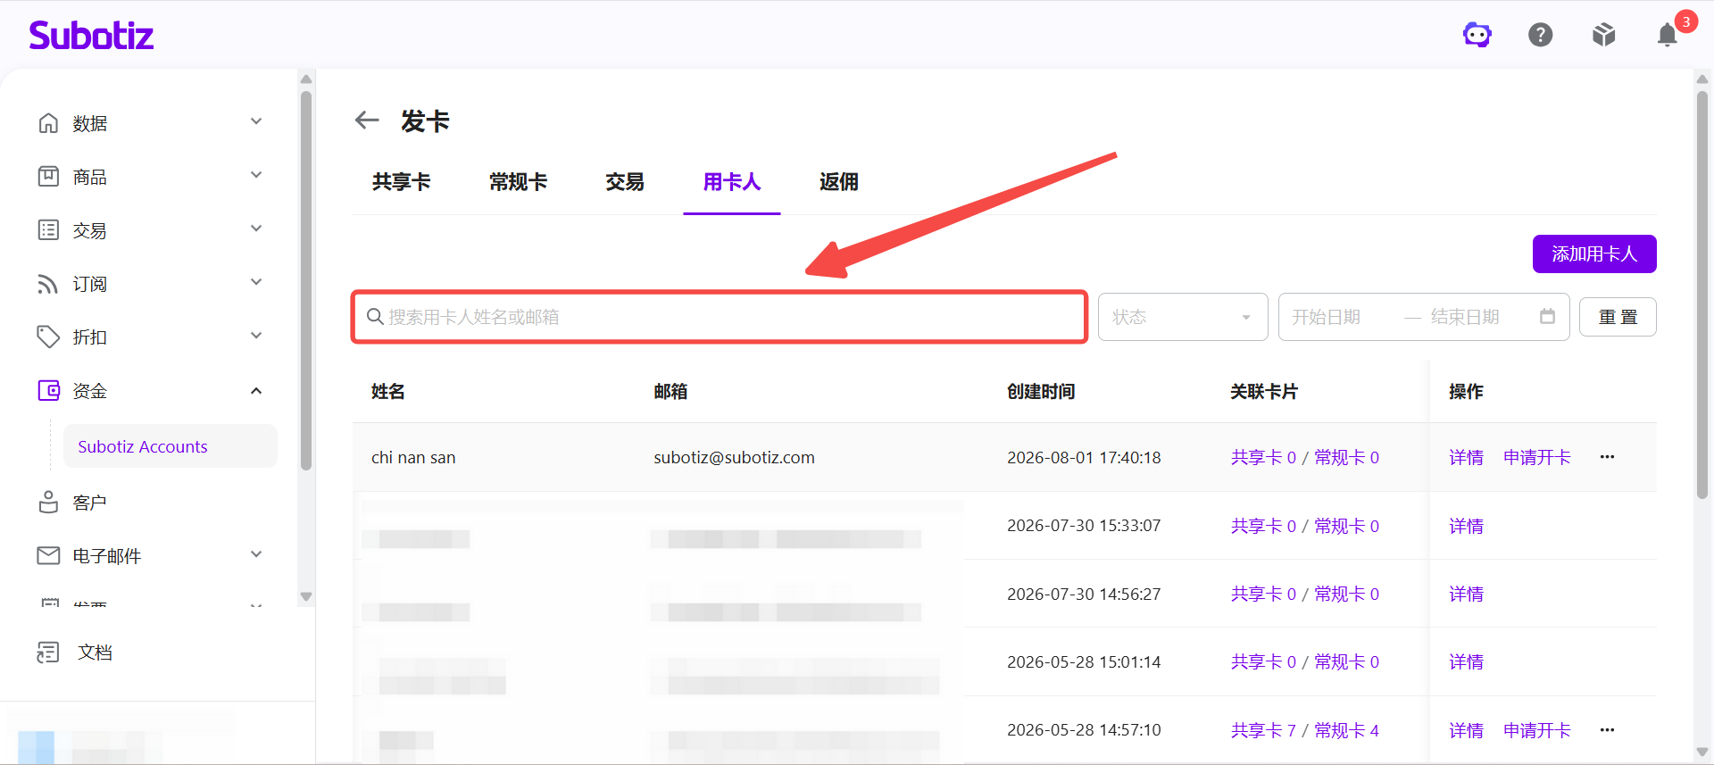Open 详情 for 15:33:07 row
This screenshot has height=765, width=1714.
tap(1466, 527)
